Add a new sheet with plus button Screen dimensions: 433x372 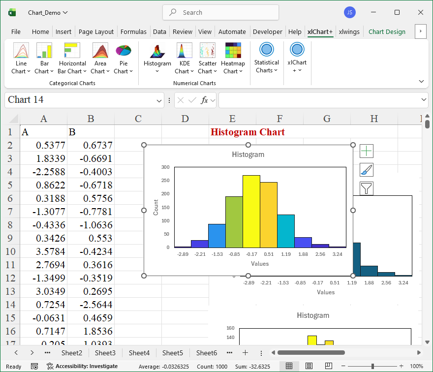245,353
